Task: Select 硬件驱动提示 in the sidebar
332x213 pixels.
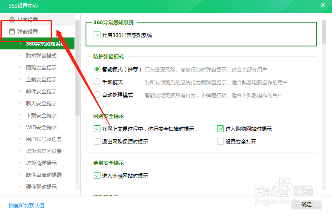Action: tap(41, 187)
